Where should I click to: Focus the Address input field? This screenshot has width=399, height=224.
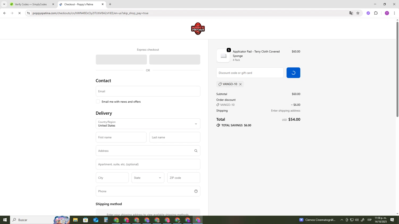click(x=148, y=151)
